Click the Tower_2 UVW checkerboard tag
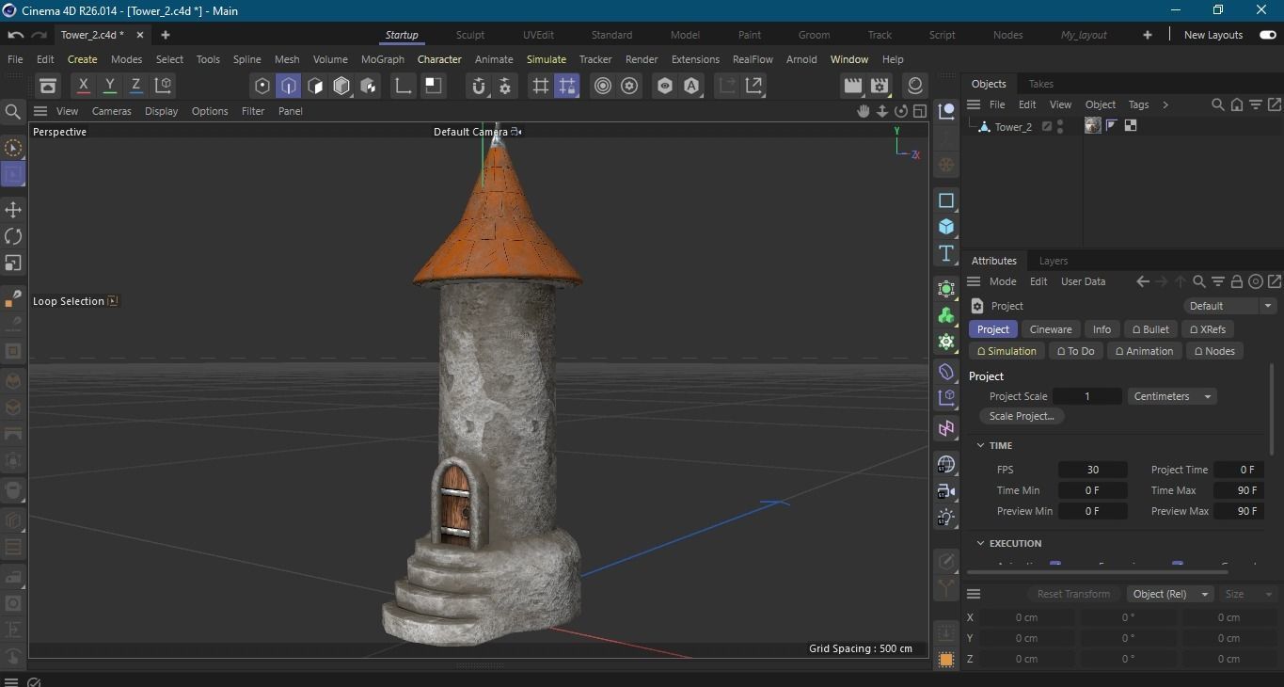 [x=1131, y=125]
